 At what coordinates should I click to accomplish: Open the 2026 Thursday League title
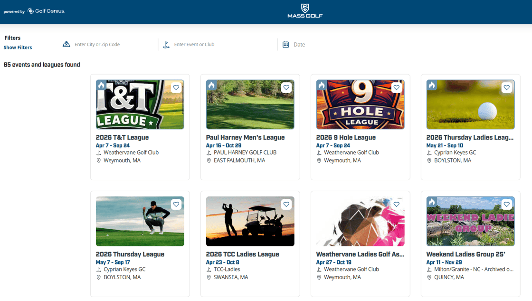(130, 254)
